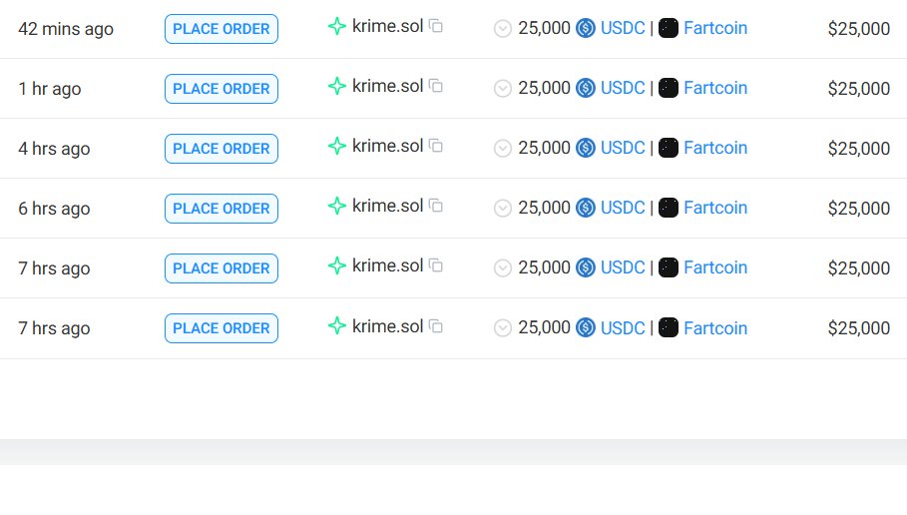Viewport: 907px width, 515px height.
Task: Copy krime.sol address in 42 mins ago row
Action: [x=436, y=26]
